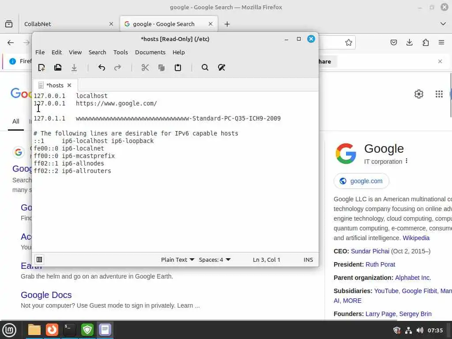The height and width of the screenshot is (339, 452).
Task: Bookmark this page with the star icon
Action: pyautogui.click(x=349, y=43)
